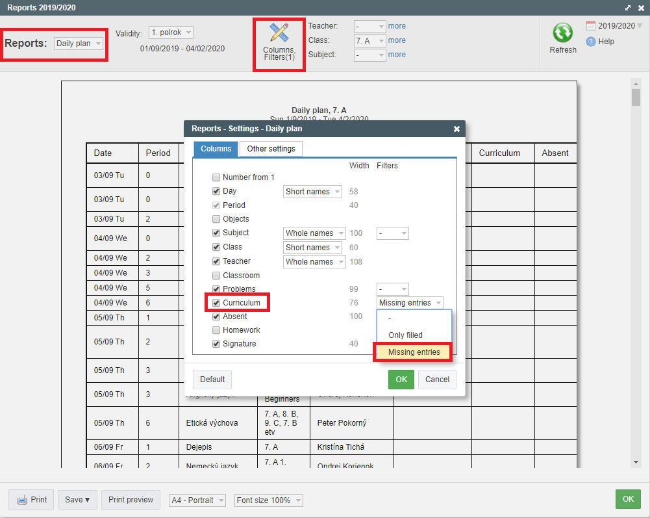Click the green Refresh icon

(x=562, y=33)
